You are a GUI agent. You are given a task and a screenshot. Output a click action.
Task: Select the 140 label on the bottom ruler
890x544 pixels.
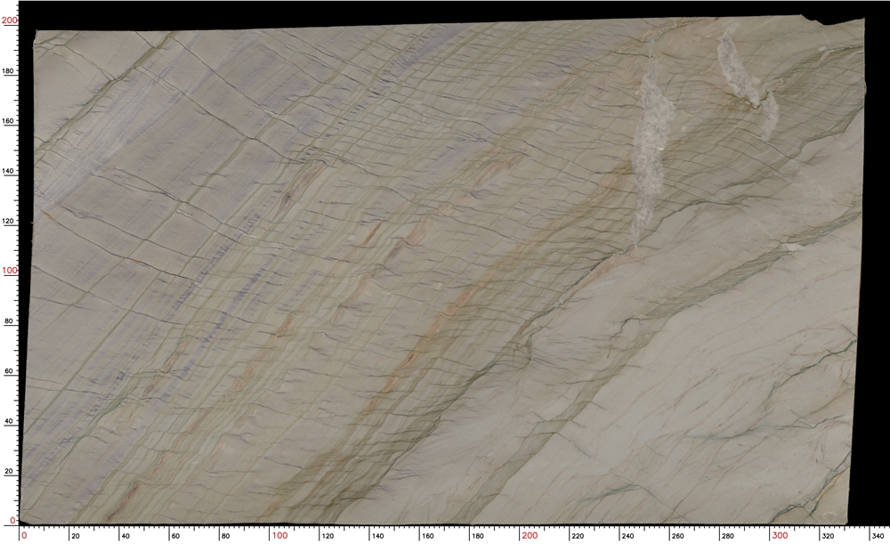click(x=377, y=536)
